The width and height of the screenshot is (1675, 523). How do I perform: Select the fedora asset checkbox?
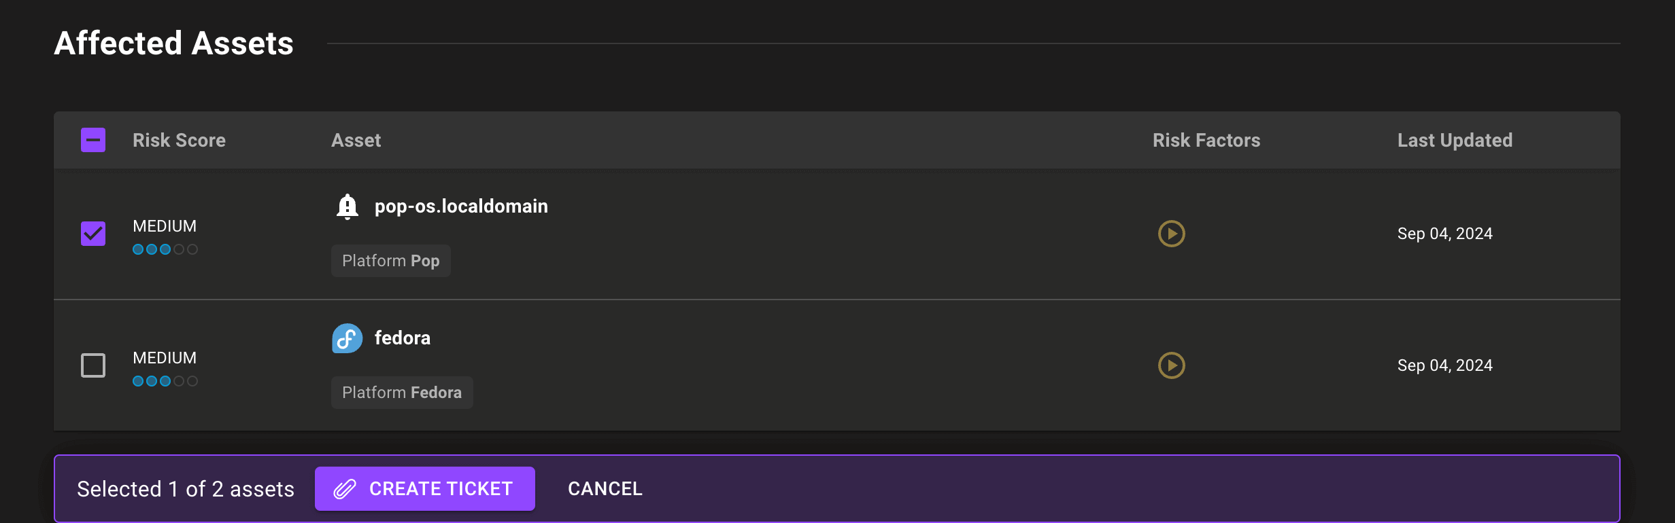click(93, 365)
